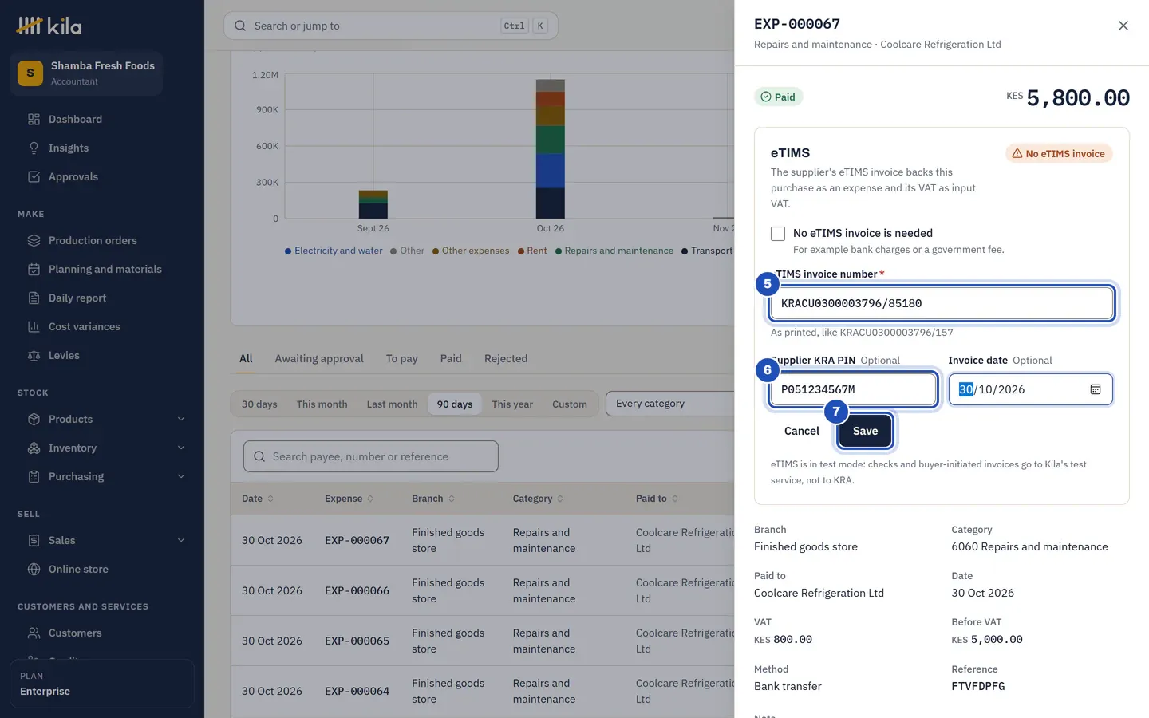Screen dimensions: 1149x718
Task: Select the This year range
Action: (512, 404)
